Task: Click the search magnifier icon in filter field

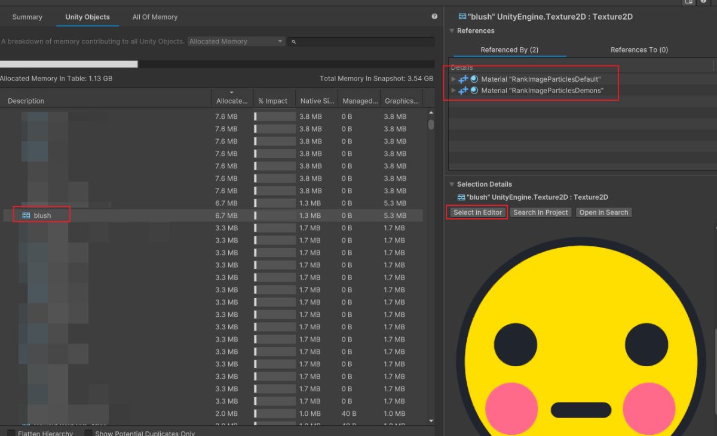Action: pos(295,42)
